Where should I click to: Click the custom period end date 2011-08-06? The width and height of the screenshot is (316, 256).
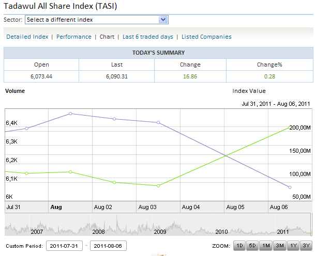108,246
